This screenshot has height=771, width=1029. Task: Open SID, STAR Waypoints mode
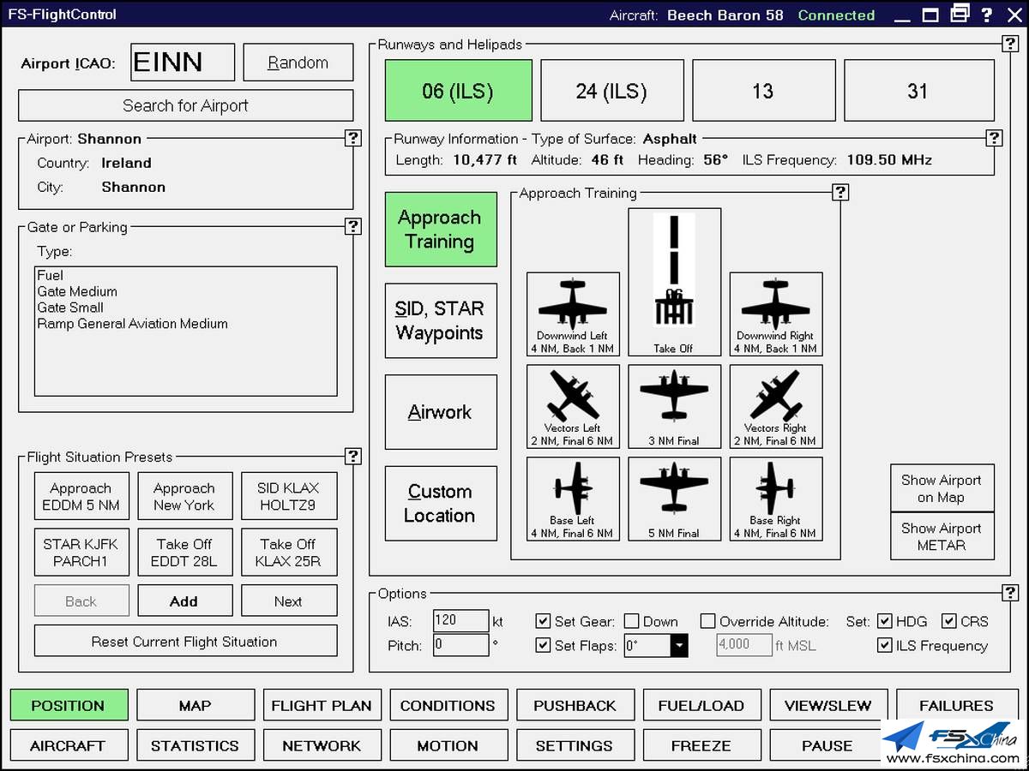point(441,320)
